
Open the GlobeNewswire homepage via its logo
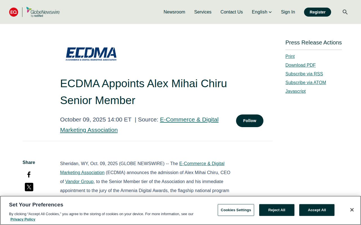coord(43,12)
